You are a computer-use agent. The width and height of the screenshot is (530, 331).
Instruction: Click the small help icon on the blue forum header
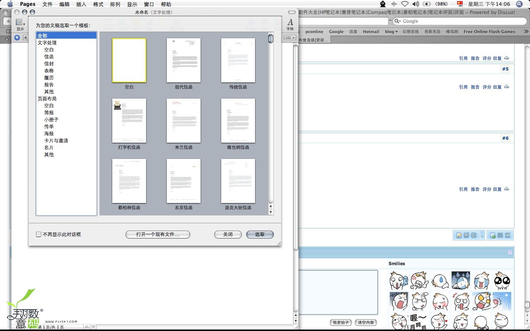click(x=510, y=252)
